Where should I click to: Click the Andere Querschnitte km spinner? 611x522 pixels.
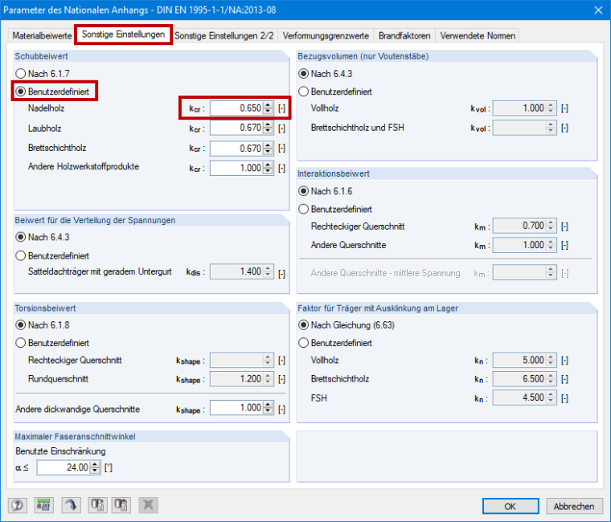pyautogui.click(x=551, y=245)
